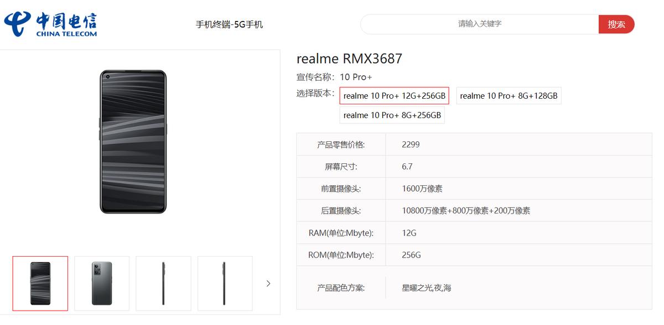Click the 屏幕尺寸 label
The image size is (664, 325).
click(x=341, y=167)
